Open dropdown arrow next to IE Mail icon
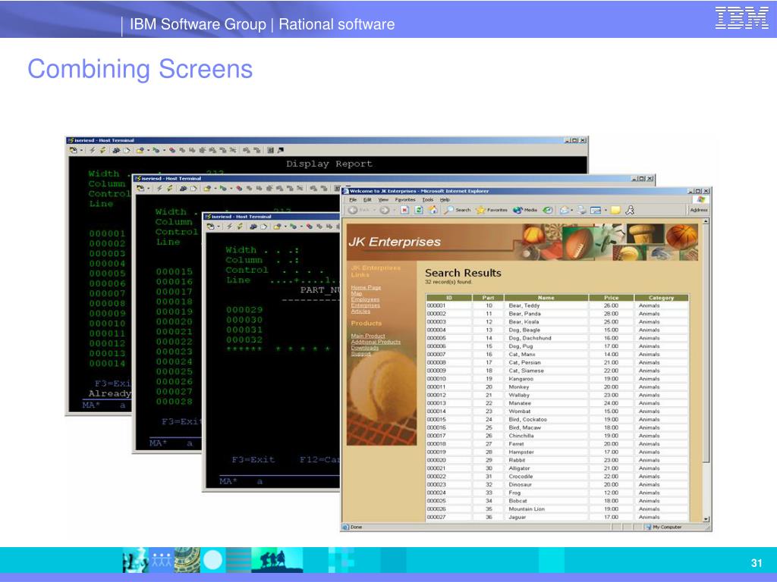The height and width of the screenshot is (582, 777). 572,211
